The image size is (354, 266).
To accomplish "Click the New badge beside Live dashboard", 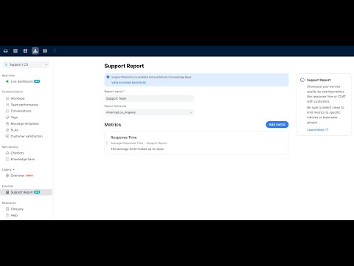I will point(37,81).
